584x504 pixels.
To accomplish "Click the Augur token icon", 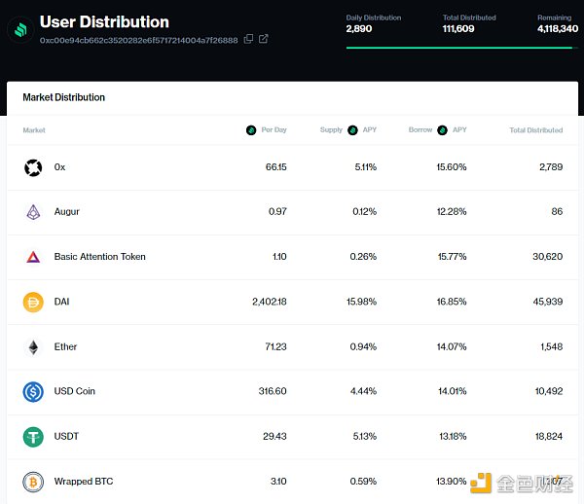I will pos(33,212).
